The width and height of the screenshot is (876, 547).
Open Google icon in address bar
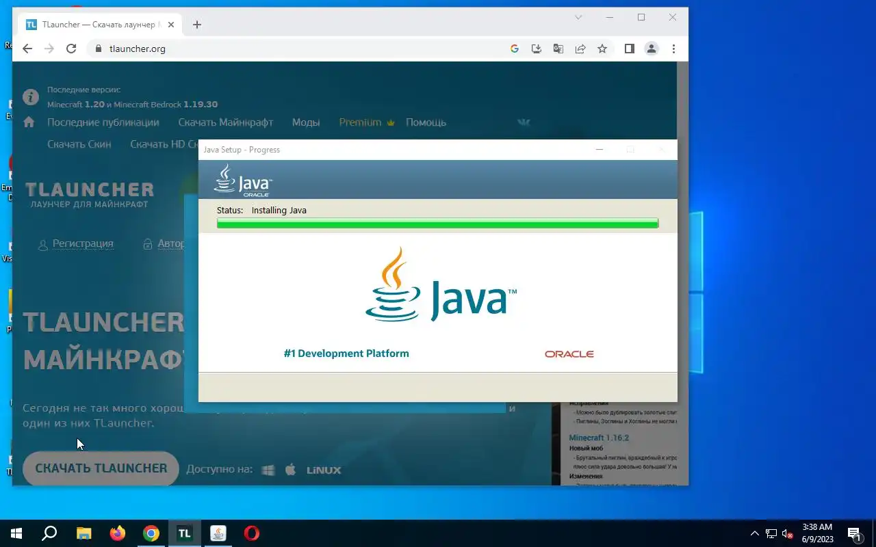515,49
